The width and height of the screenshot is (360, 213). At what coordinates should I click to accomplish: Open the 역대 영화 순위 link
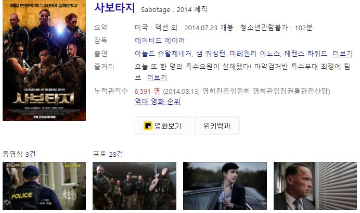(x=158, y=102)
